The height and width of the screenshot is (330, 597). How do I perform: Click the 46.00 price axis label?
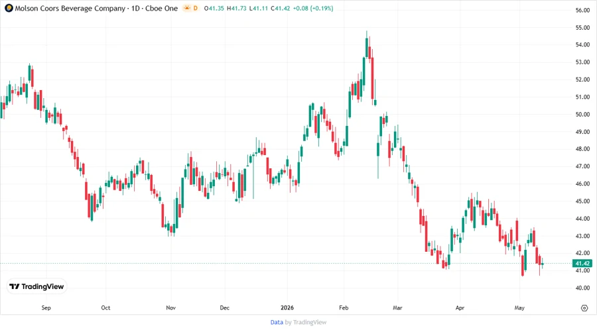pyautogui.click(x=582, y=184)
